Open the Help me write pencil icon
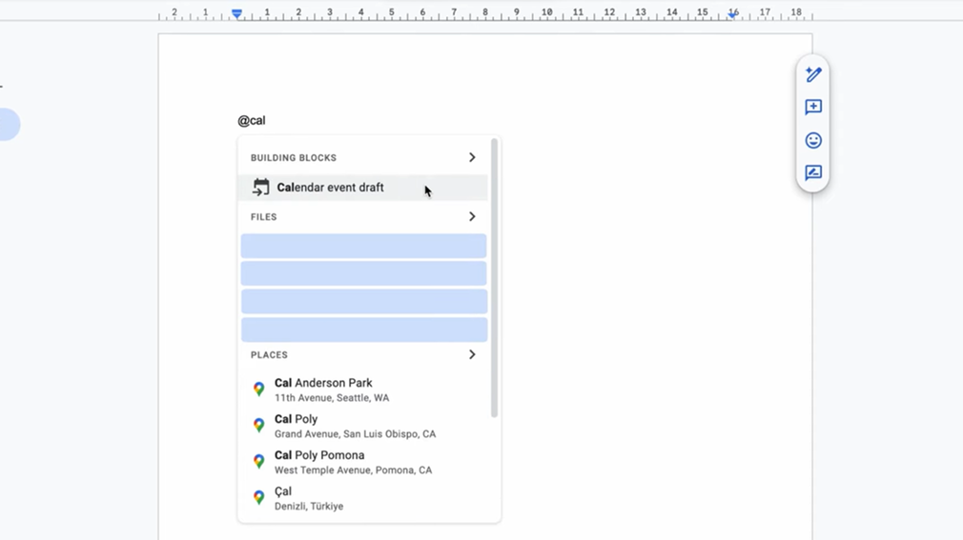The height and width of the screenshot is (540, 963). (x=813, y=74)
